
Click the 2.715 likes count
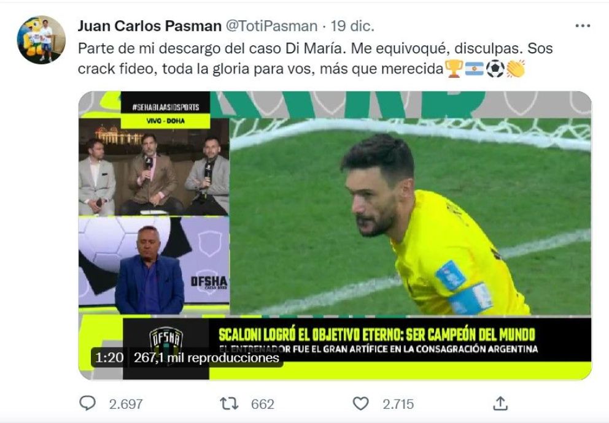coord(398,405)
